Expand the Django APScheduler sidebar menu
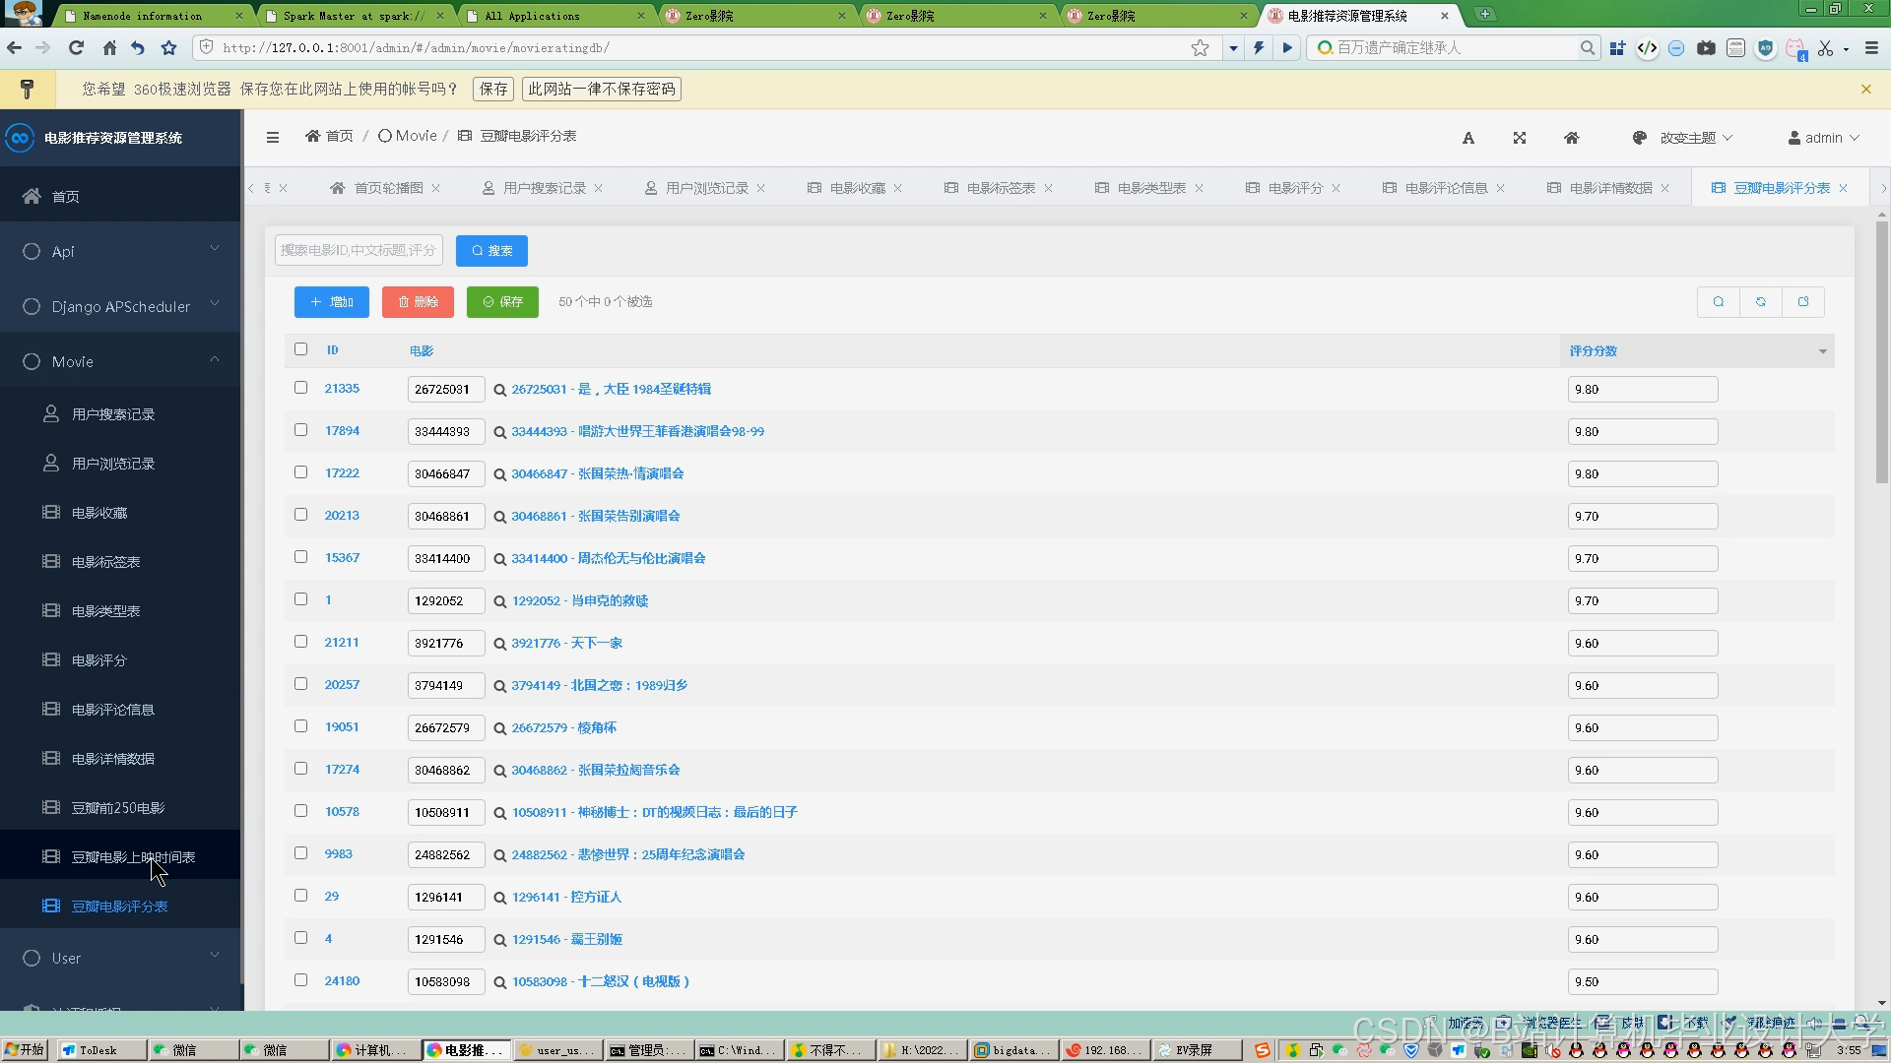This screenshot has height=1063, width=1891. click(x=120, y=307)
